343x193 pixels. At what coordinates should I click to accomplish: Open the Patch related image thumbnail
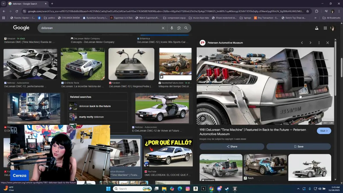click(x=265, y=165)
